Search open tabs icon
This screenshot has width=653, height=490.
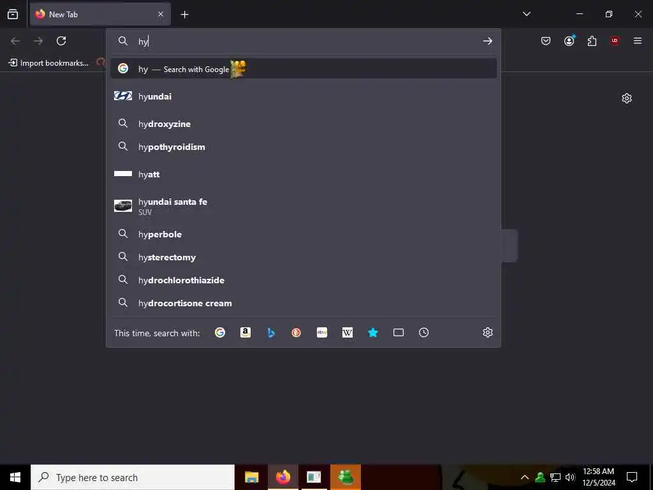tap(399, 332)
